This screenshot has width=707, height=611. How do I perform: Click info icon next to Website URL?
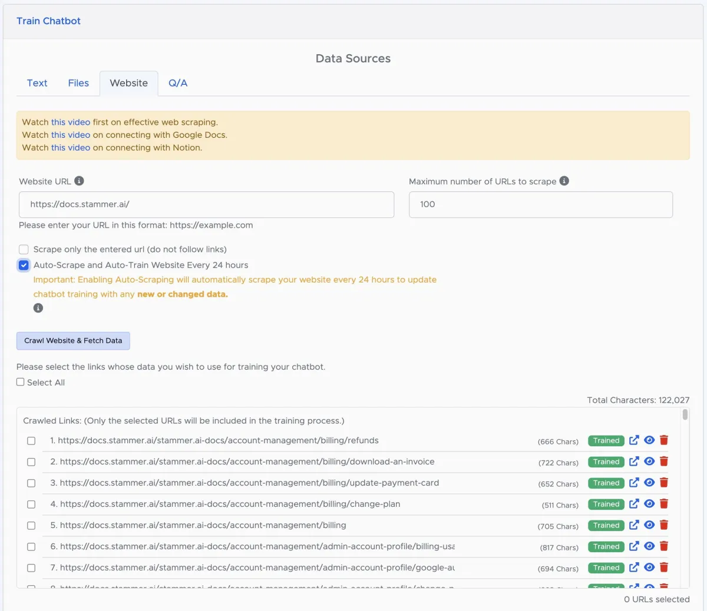coord(79,181)
